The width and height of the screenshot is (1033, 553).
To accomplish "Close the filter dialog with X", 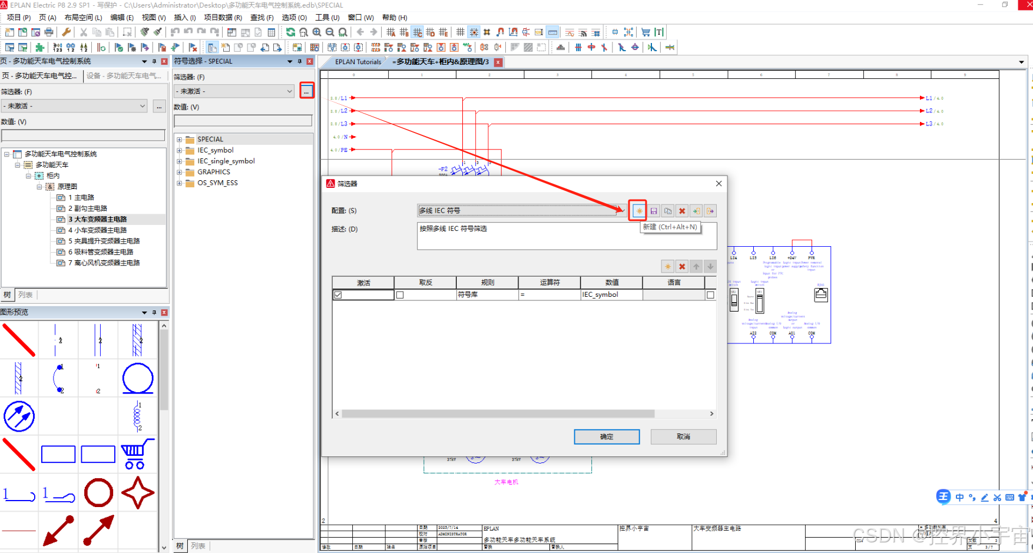I will (x=719, y=184).
